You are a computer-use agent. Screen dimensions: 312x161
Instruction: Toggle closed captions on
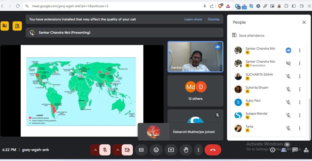141,150
